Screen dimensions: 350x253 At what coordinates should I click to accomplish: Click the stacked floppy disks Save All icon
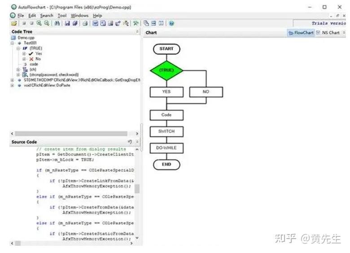click(75, 23)
